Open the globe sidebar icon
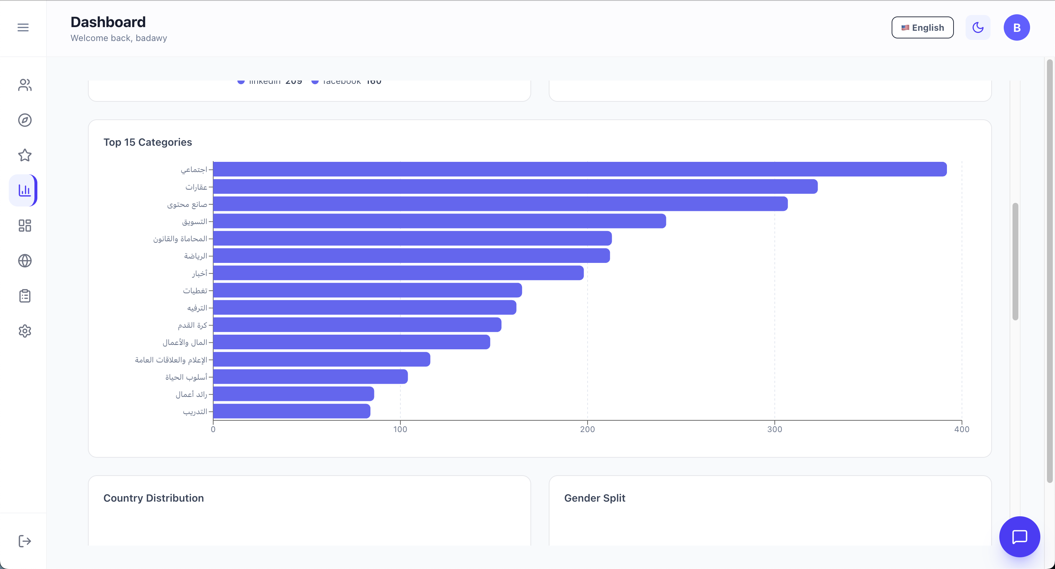Viewport: 1055px width, 569px height. click(x=25, y=261)
